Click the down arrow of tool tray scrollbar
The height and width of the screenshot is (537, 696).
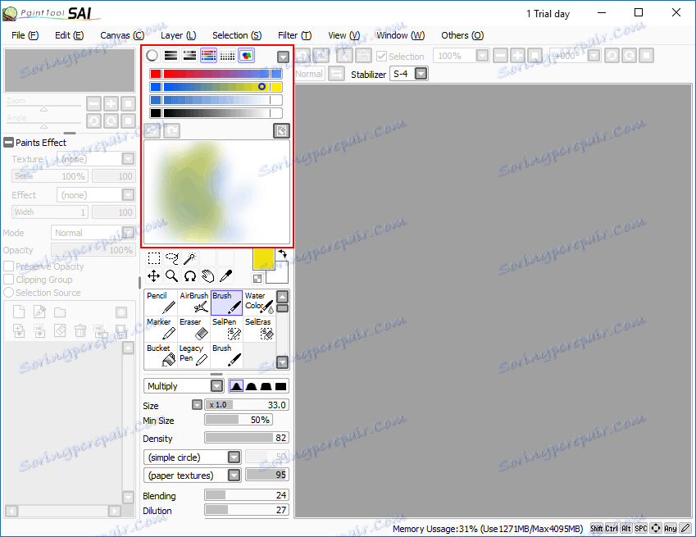coord(282,362)
